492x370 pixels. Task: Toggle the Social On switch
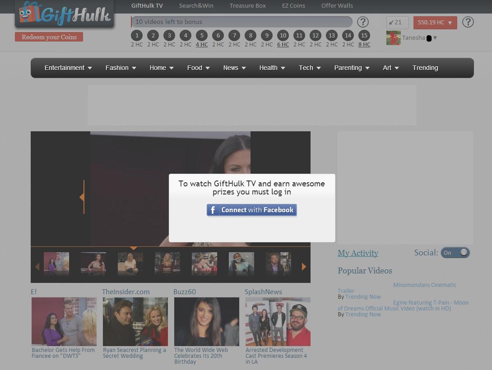(455, 253)
